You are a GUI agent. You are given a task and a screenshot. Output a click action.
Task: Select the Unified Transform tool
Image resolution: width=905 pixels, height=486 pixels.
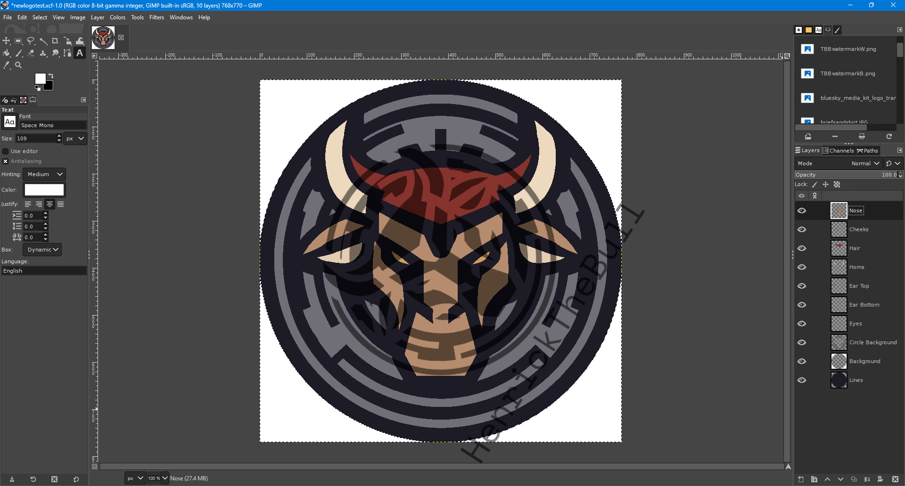coord(67,41)
